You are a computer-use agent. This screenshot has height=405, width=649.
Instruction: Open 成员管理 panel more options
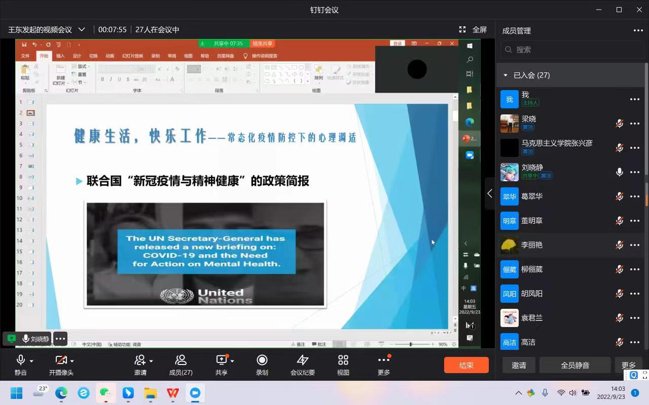point(638,30)
